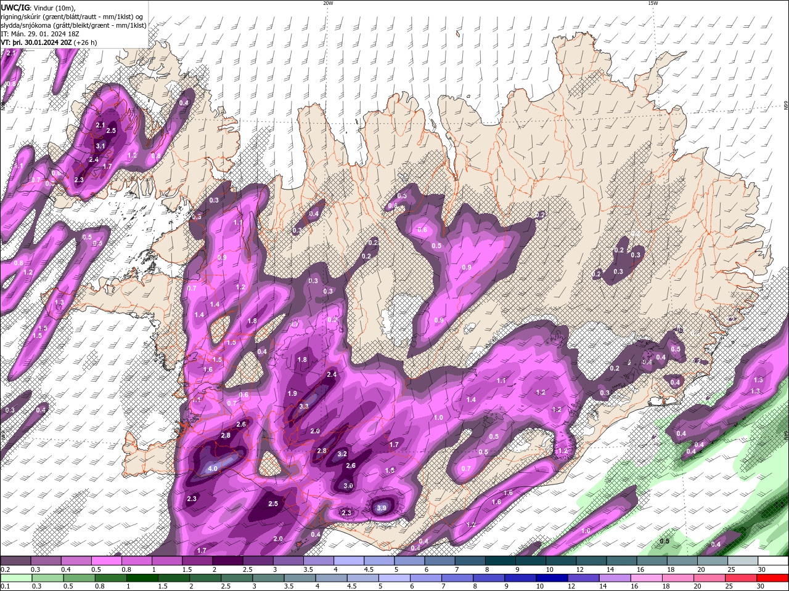Select the rain legend swatch between 9 and 10

click(521, 577)
